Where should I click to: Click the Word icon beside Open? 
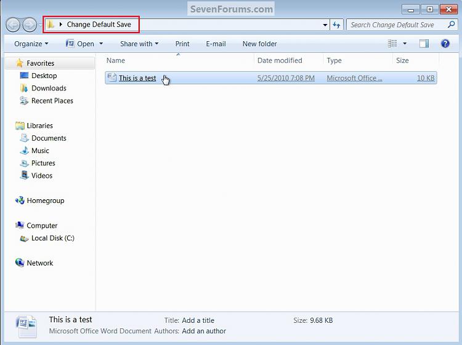click(x=70, y=44)
